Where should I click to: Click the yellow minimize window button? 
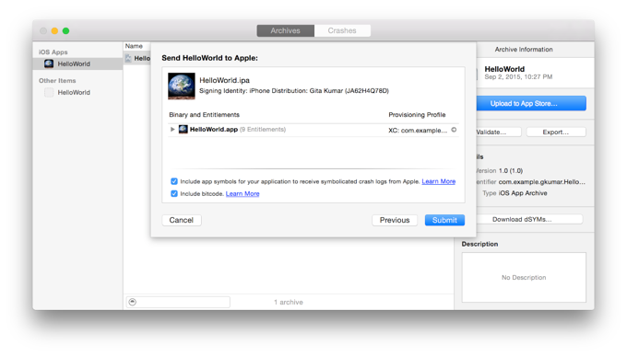pos(54,30)
